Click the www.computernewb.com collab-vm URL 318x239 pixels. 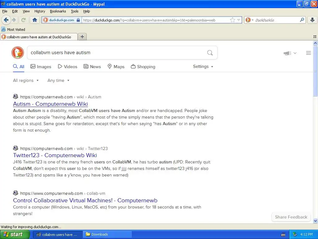pos(63,193)
